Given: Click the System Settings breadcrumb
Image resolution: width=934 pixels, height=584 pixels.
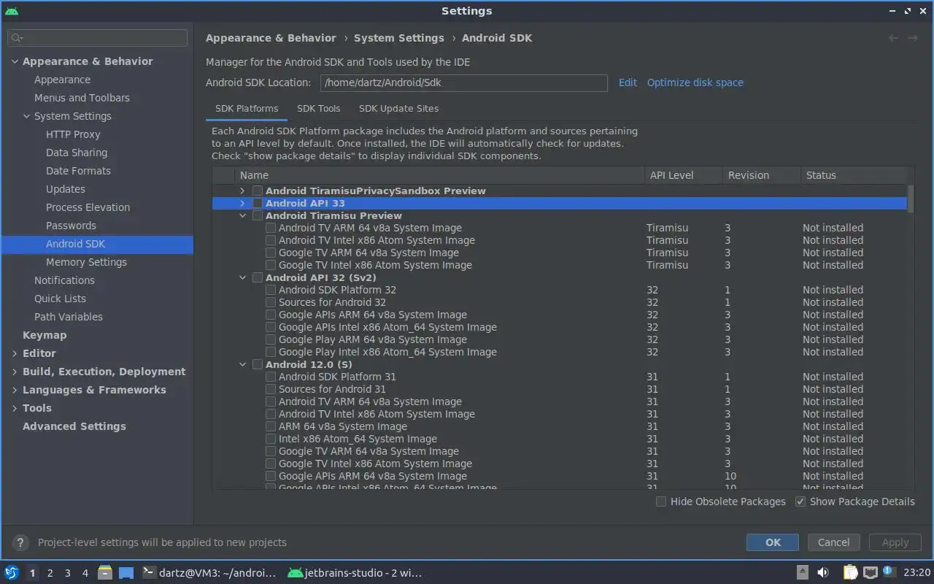Looking at the screenshot, I should tap(398, 38).
